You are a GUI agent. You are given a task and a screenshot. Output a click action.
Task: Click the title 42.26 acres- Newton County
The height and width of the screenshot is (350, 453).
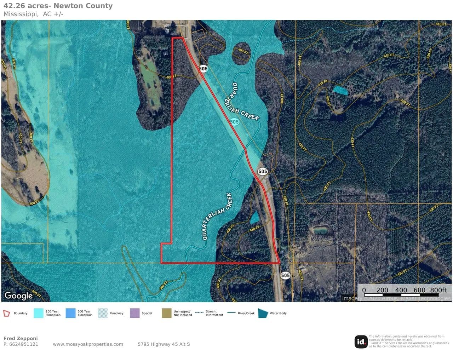click(58, 6)
